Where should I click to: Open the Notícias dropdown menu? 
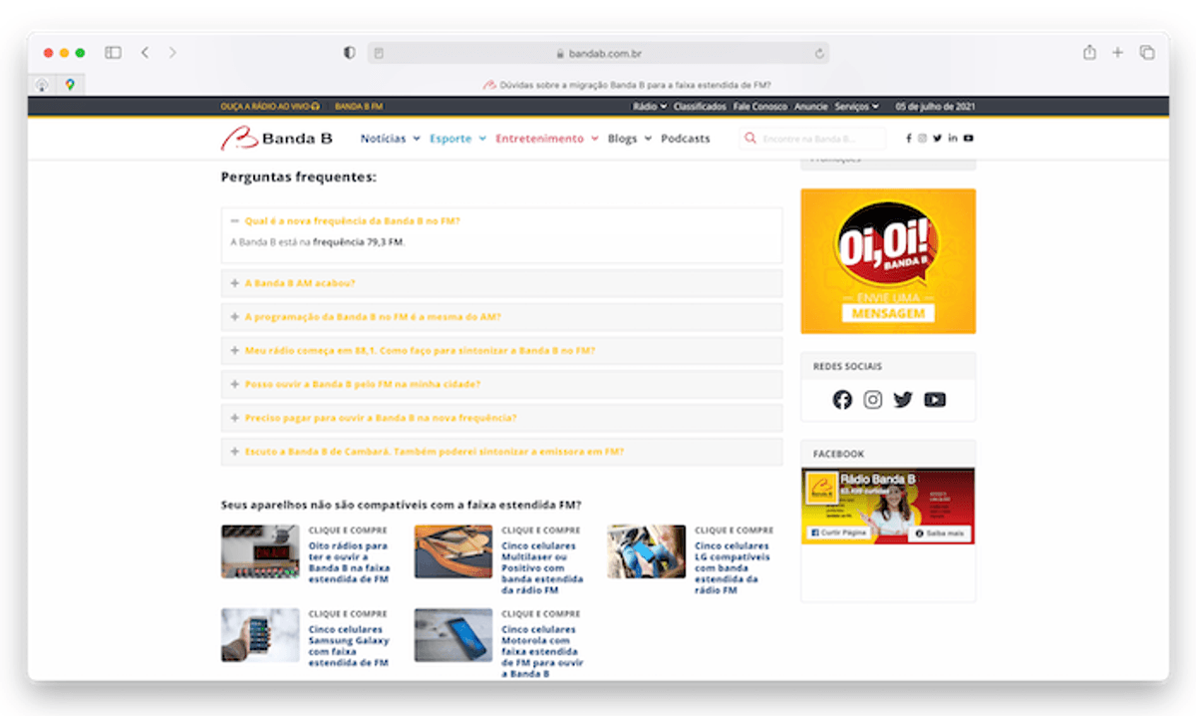[390, 139]
